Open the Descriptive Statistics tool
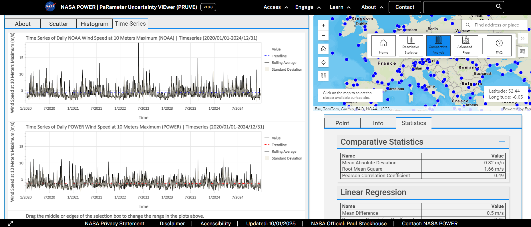531x227 pixels. coord(411,46)
